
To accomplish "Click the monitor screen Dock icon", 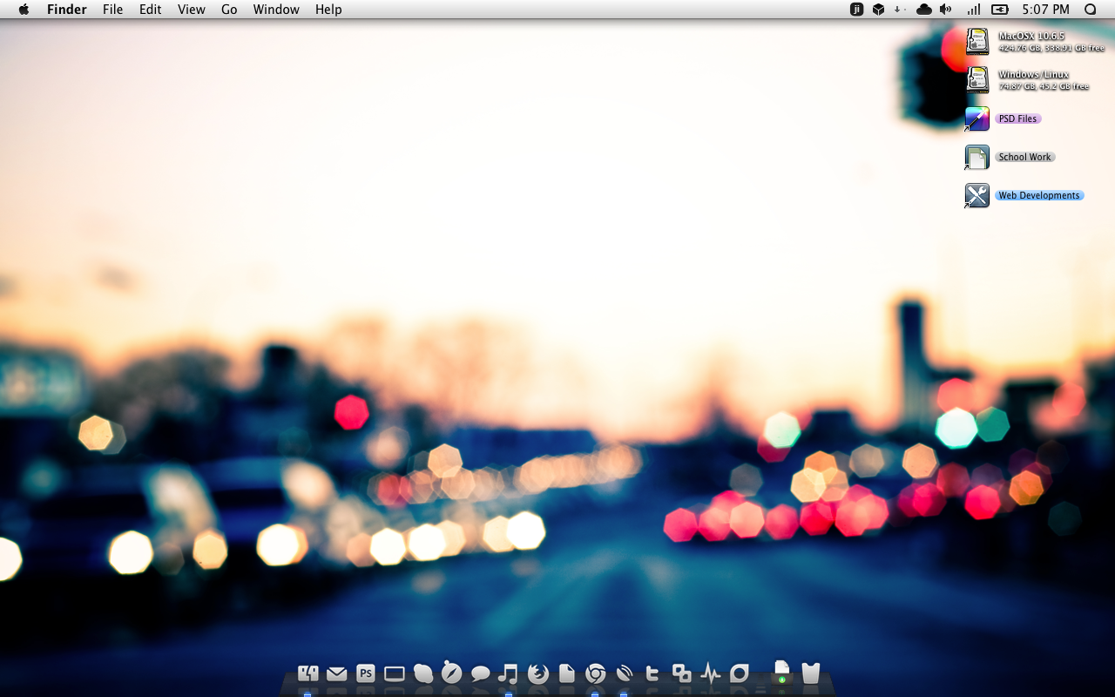I will pyautogui.click(x=395, y=673).
